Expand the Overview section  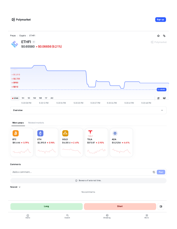tap(88, 110)
